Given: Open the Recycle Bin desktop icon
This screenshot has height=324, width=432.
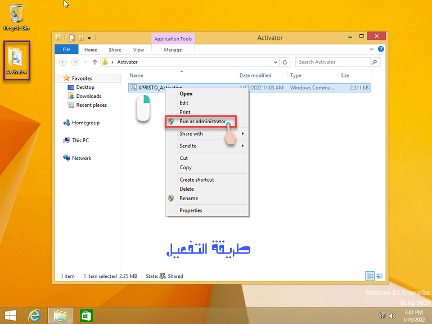Looking at the screenshot, I should (16, 17).
